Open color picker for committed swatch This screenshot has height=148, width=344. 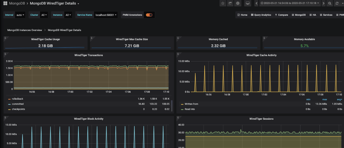tap(9, 104)
